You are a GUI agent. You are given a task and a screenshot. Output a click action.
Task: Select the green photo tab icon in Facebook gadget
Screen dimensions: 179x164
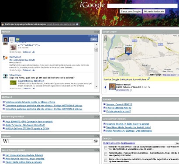click(17, 40)
